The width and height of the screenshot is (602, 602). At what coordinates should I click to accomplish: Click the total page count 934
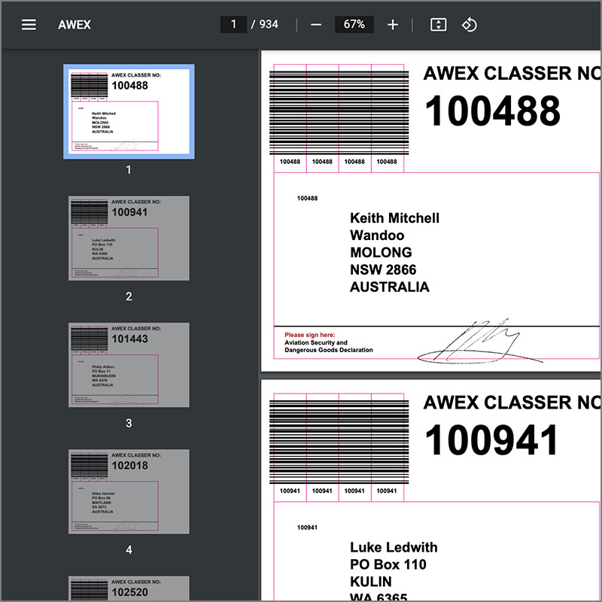[269, 25]
